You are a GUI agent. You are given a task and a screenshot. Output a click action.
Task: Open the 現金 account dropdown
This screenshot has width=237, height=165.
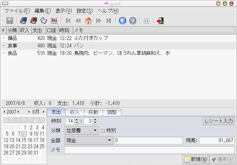click(x=110, y=140)
